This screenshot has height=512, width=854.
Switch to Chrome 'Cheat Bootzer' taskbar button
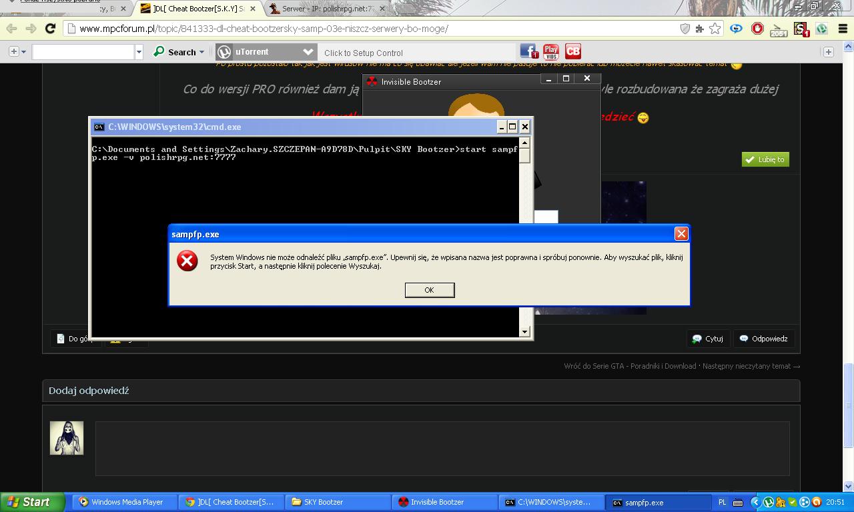pyautogui.click(x=232, y=502)
